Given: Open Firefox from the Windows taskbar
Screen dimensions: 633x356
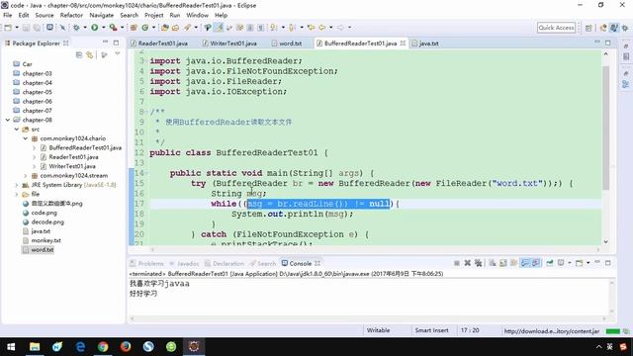Looking at the screenshot, I should (126, 346).
